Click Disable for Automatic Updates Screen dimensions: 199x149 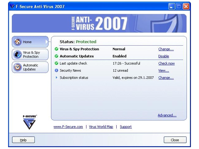[164, 56]
